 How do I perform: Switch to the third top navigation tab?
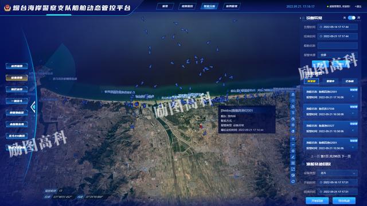tap(209, 6)
